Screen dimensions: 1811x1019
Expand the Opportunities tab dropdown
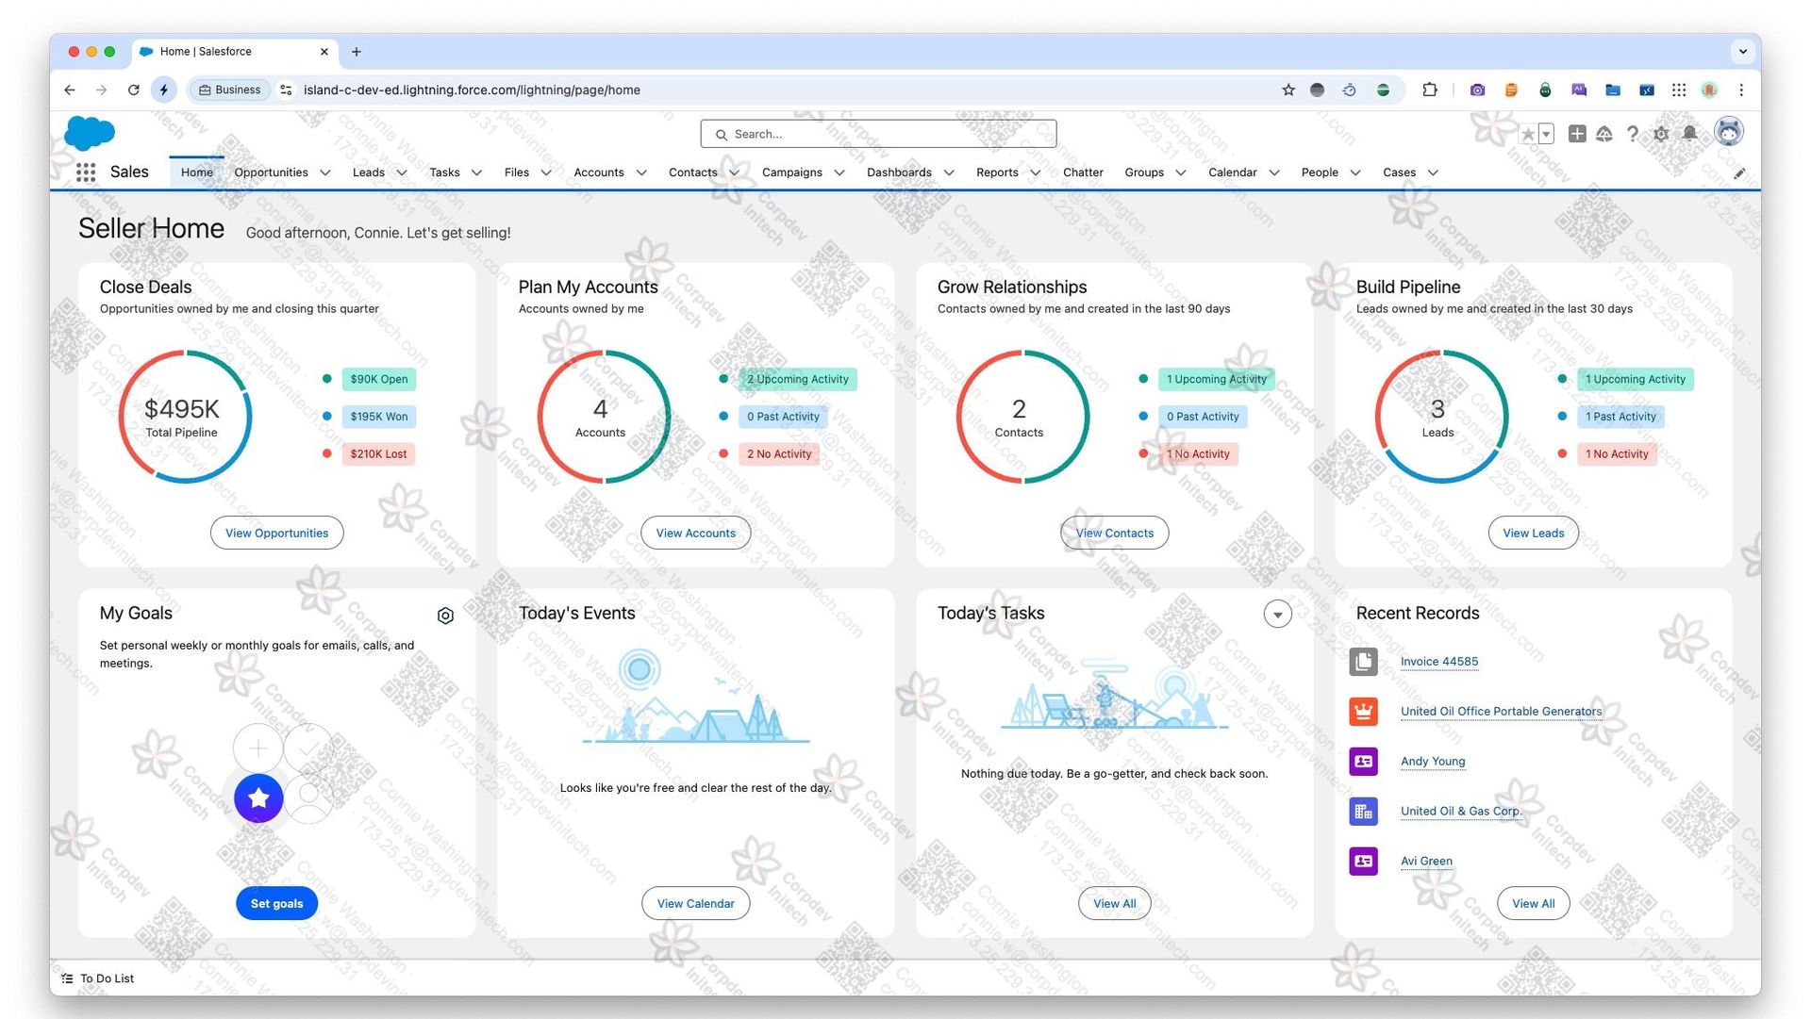[325, 173]
